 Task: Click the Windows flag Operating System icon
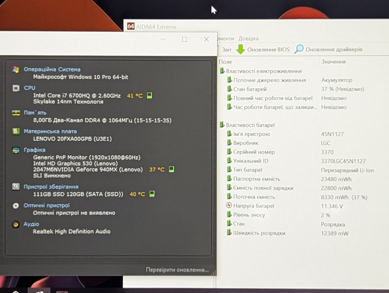(x=16, y=69)
